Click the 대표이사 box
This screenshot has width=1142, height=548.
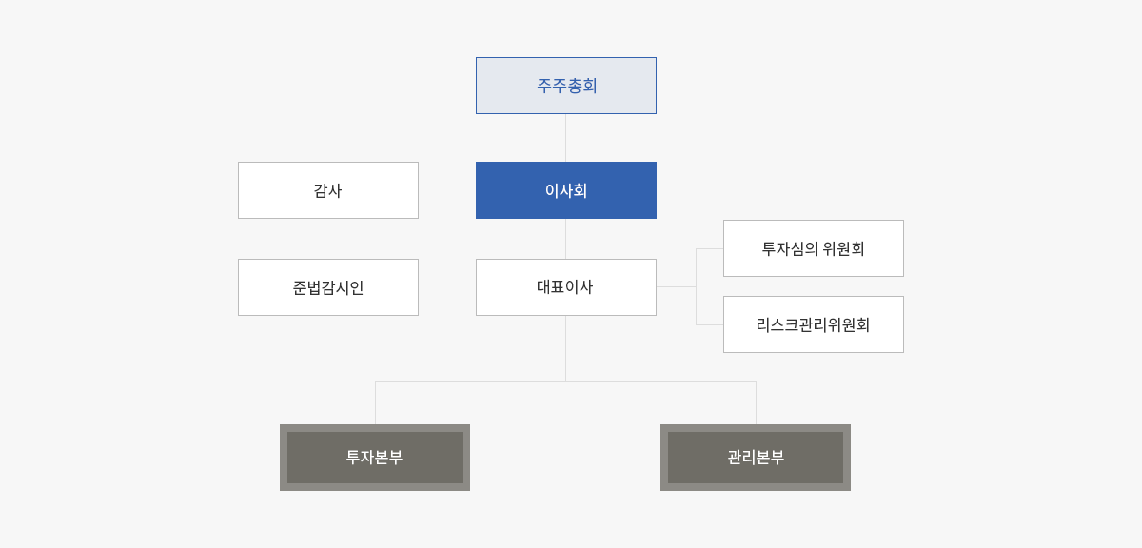tap(566, 287)
